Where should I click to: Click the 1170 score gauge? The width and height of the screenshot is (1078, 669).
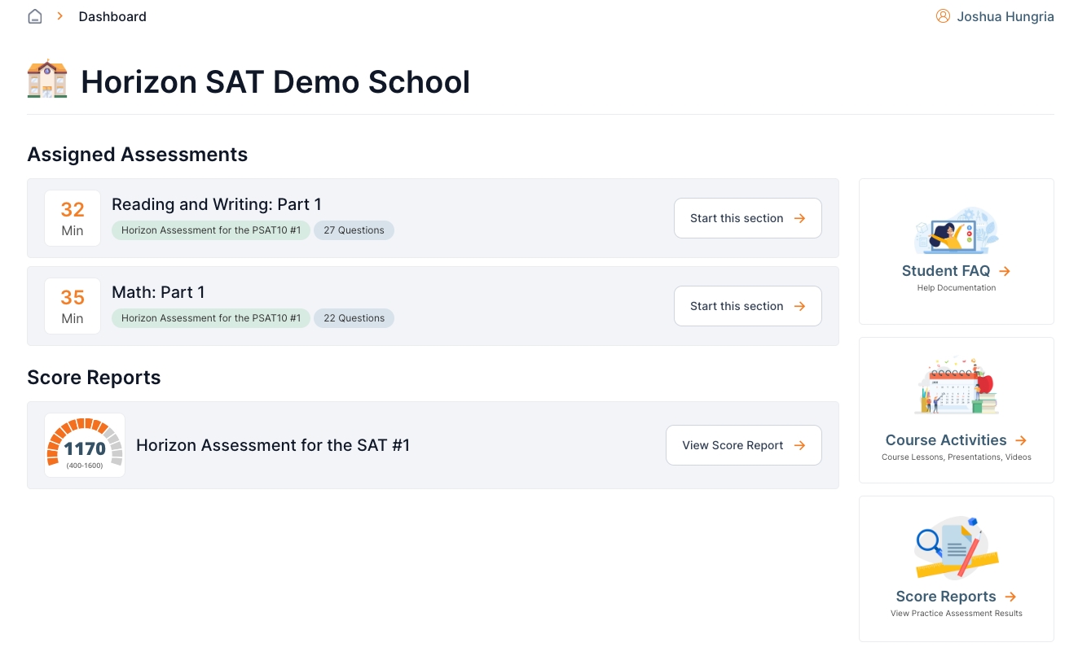(x=85, y=445)
